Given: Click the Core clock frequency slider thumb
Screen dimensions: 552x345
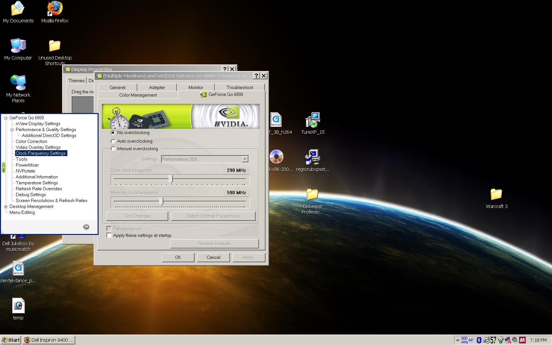Looking at the screenshot, I should tap(171, 179).
